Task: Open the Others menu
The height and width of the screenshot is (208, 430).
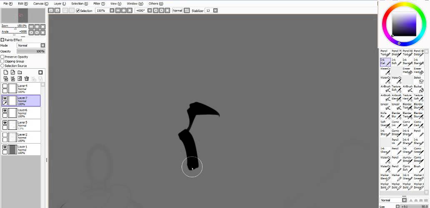Action: (156, 4)
